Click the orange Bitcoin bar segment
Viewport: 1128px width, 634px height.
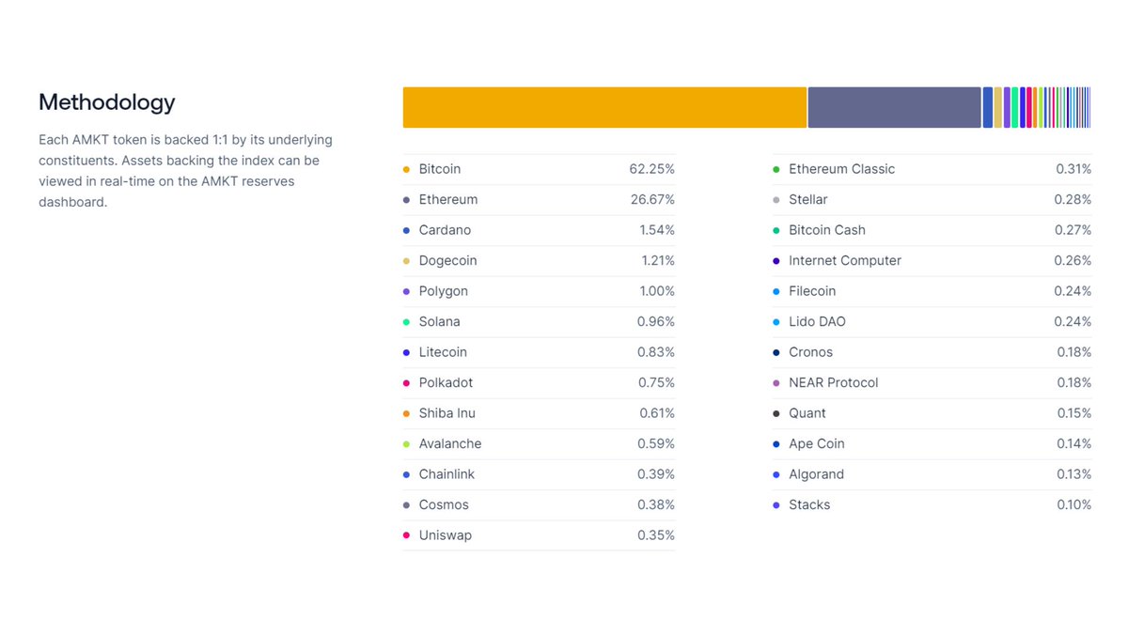click(604, 107)
